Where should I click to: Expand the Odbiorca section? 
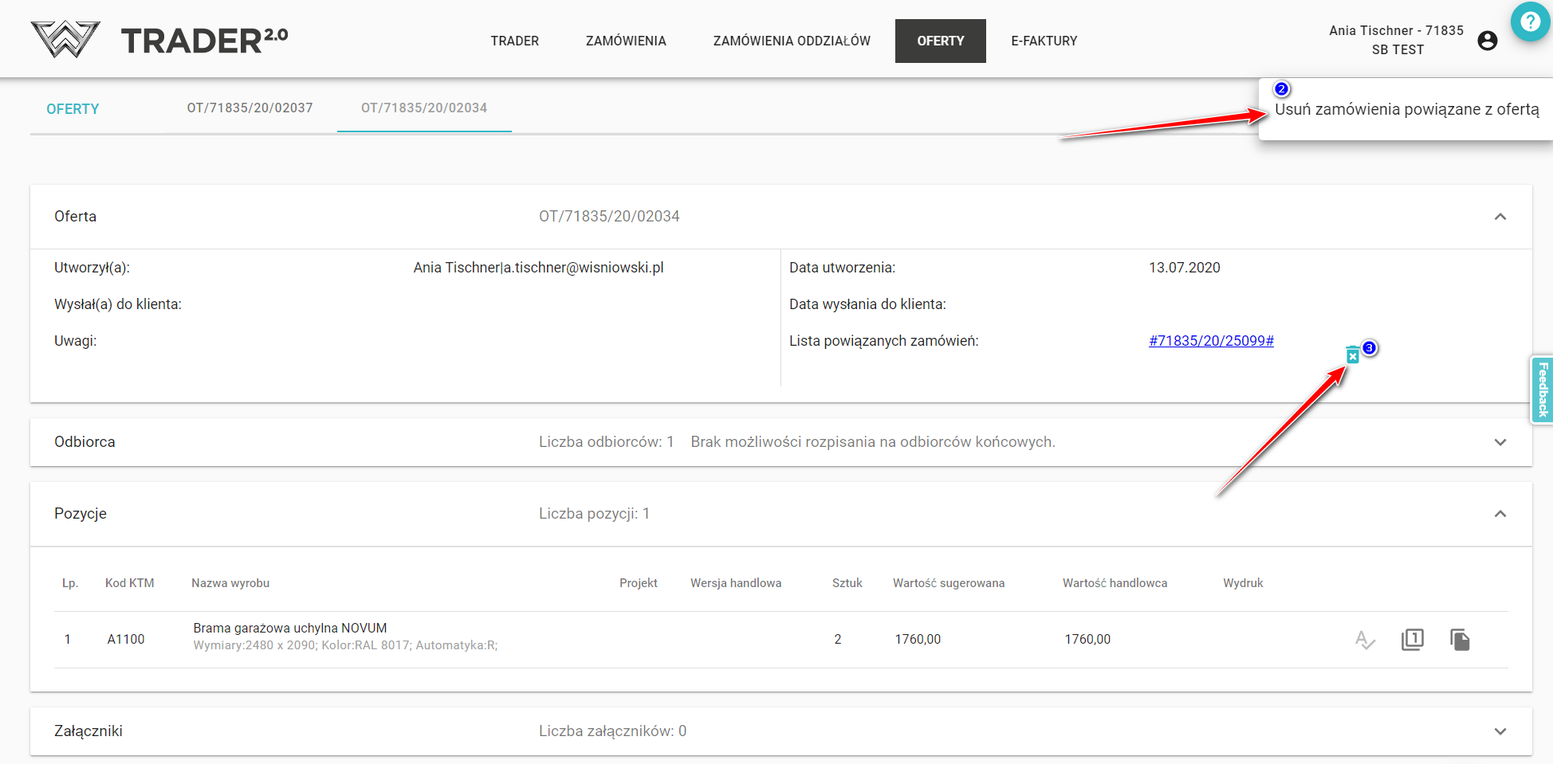pyautogui.click(x=1500, y=442)
